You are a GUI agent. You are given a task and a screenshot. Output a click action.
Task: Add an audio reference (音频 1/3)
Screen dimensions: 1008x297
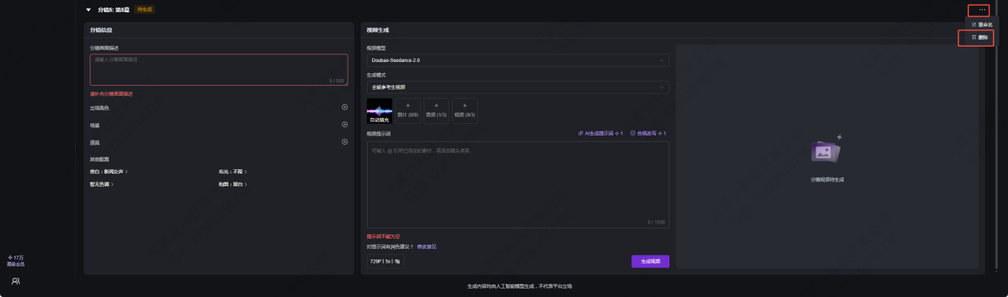pyautogui.click(x=437, y=111)
